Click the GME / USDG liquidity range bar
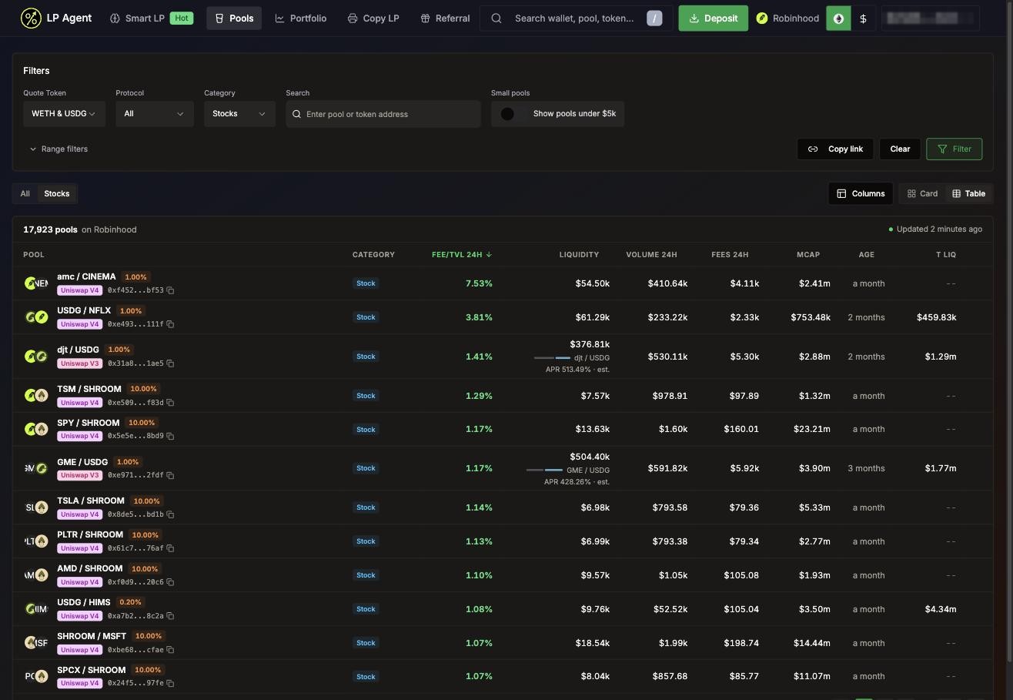1013x700 pixels. tap(544, 470)
